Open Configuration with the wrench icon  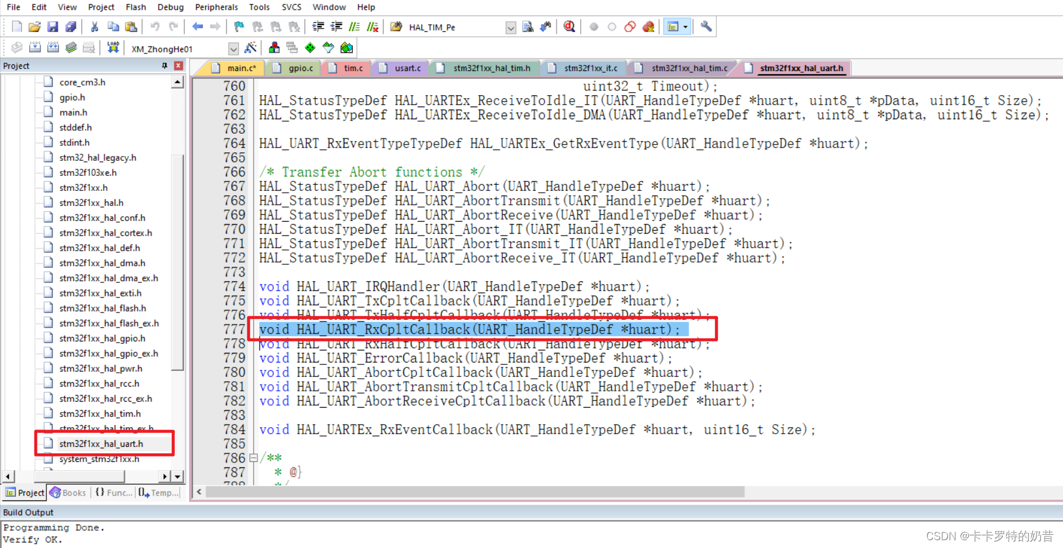(707, 26)
